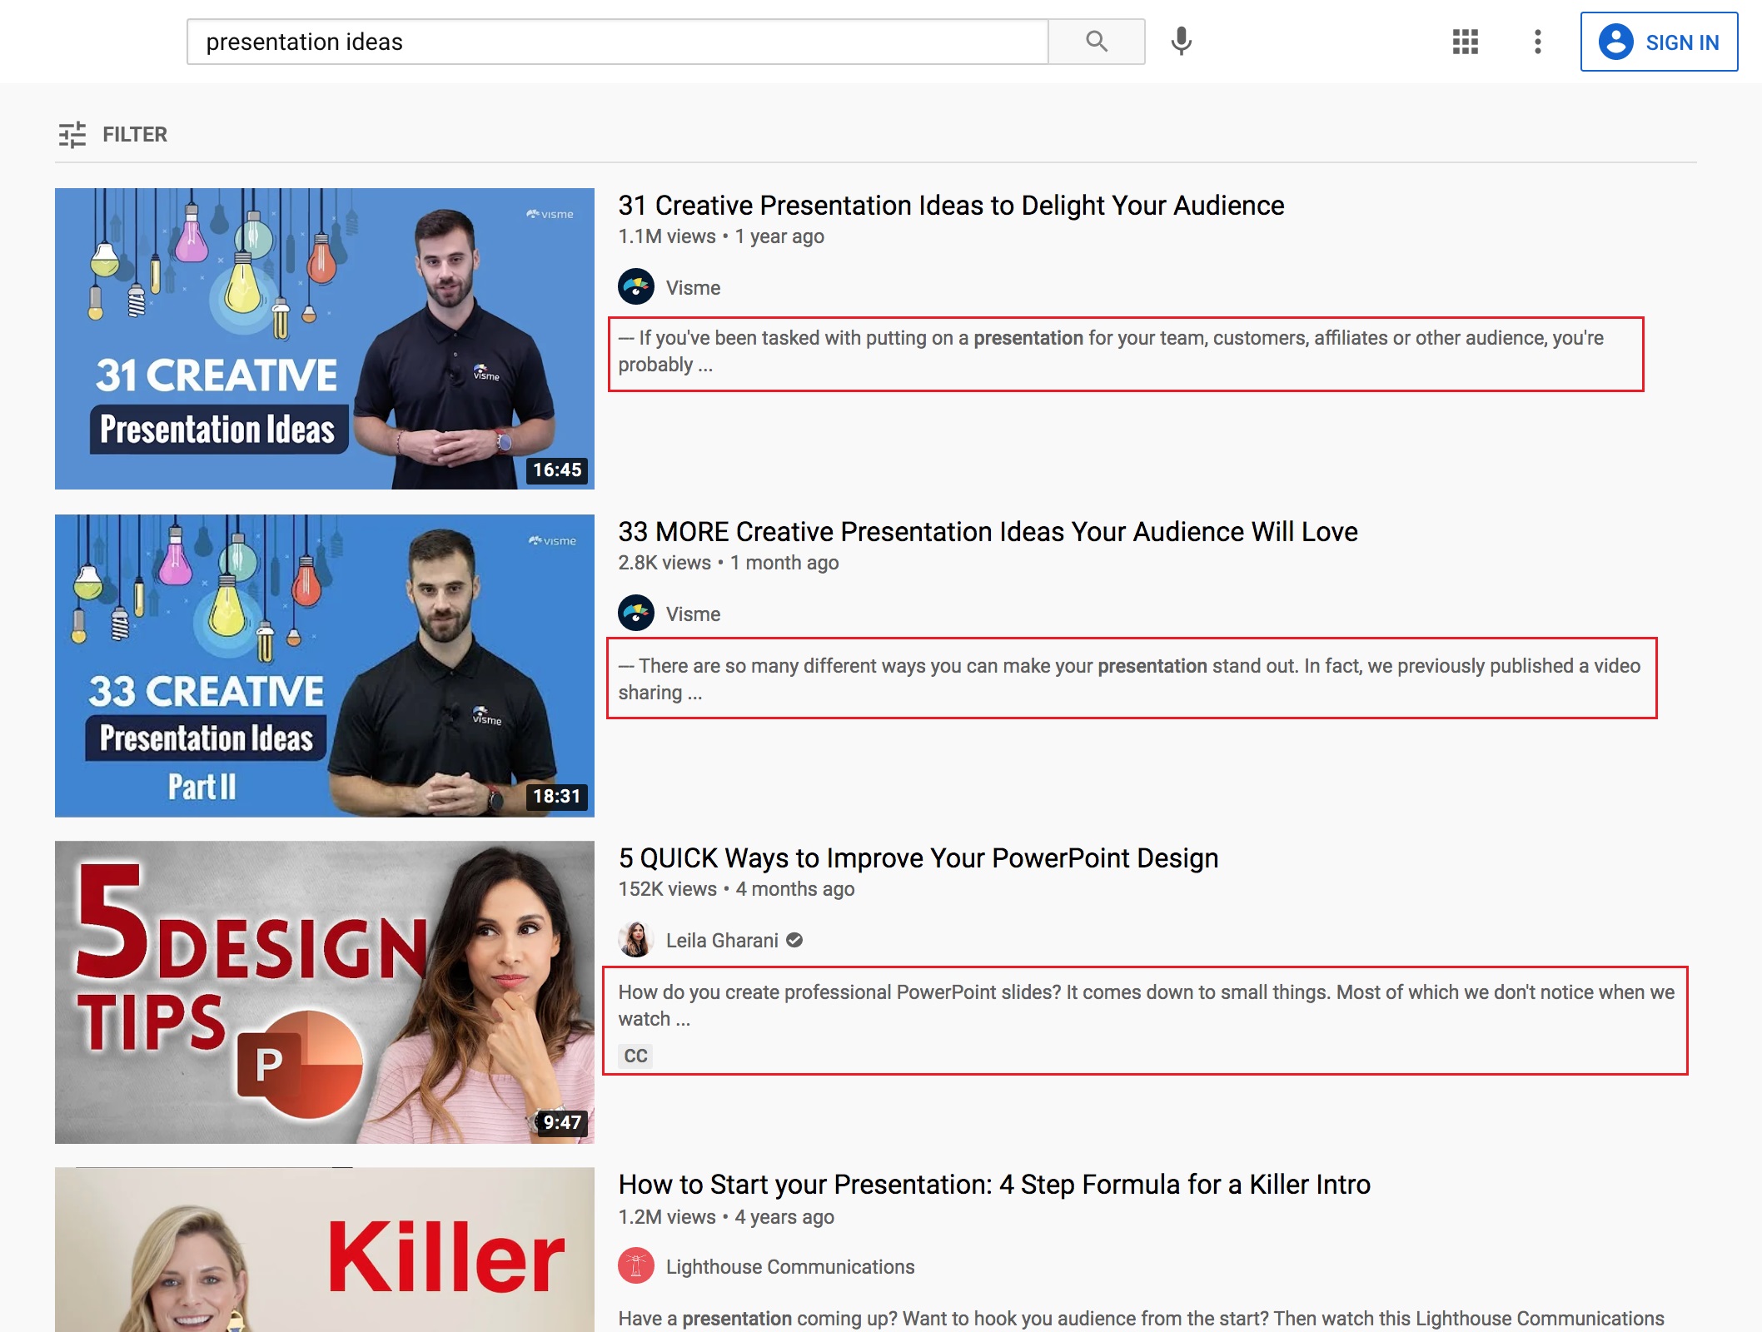Viewport: 1762px width, 1332px height.
Task: Open the Leila Gharani channel name
Action: point(722,941)
